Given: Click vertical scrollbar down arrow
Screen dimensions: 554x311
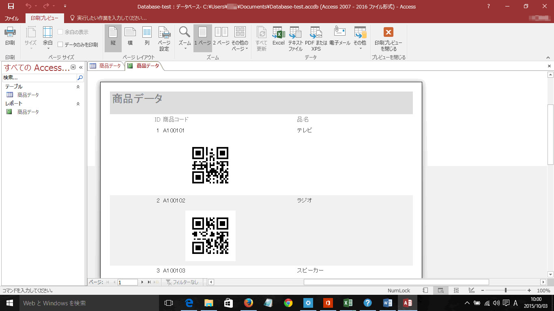Looking at the screenshot, I should [x=550, y=274].
